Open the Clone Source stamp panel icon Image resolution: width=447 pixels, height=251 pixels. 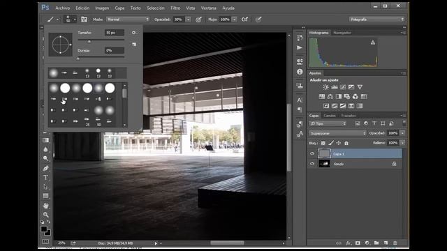coord(300,85)
